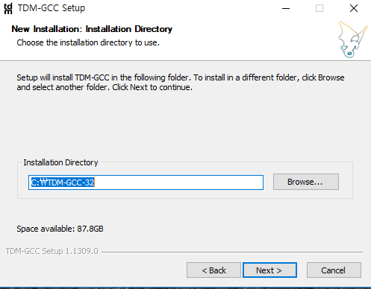Minimize the TDM-GCC Setup window
The height and width of the screenshot is (289, 371).
pyautogui.click(x=286, y=8)
